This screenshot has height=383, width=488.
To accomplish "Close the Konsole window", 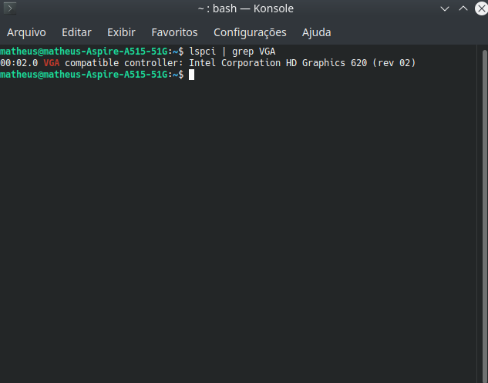I will [482, 8].
